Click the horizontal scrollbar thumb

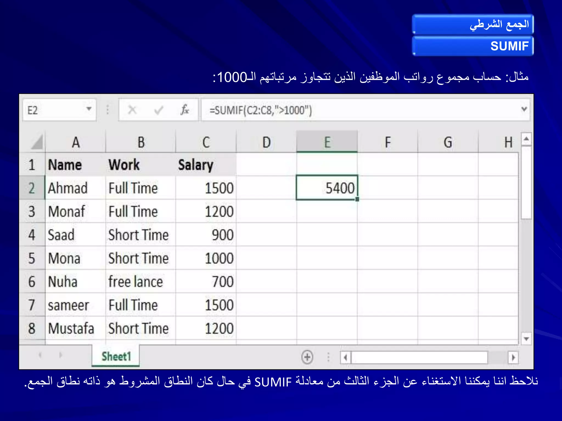pyautogui.click(x=420, y=357)
